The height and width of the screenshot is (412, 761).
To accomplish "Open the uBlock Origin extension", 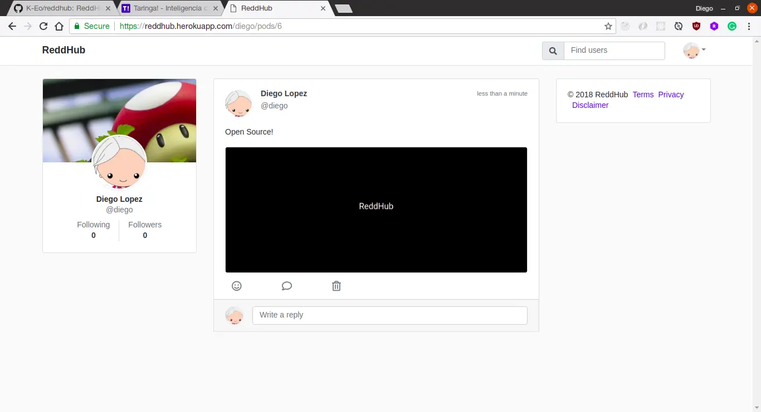I will pos(696,26).
